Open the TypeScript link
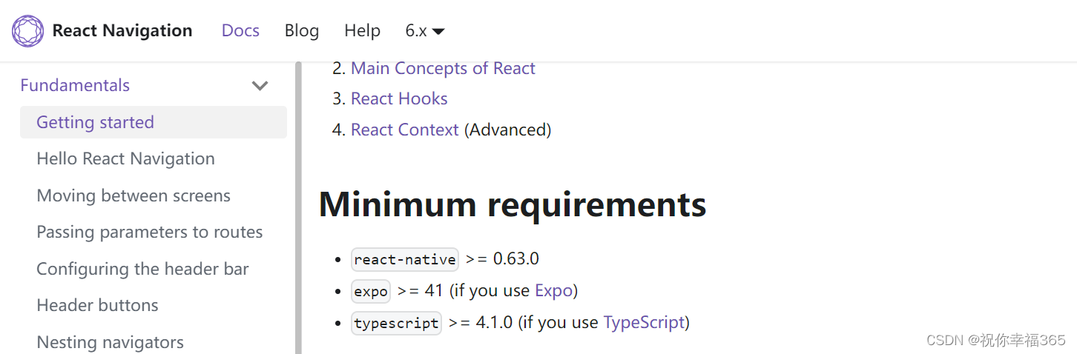This screenshot has height=354, width=1077. click(644, 322)
